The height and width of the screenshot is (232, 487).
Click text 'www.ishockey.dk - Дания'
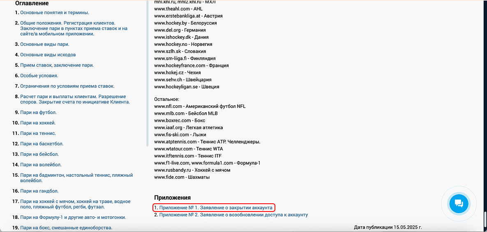[182, 37]
